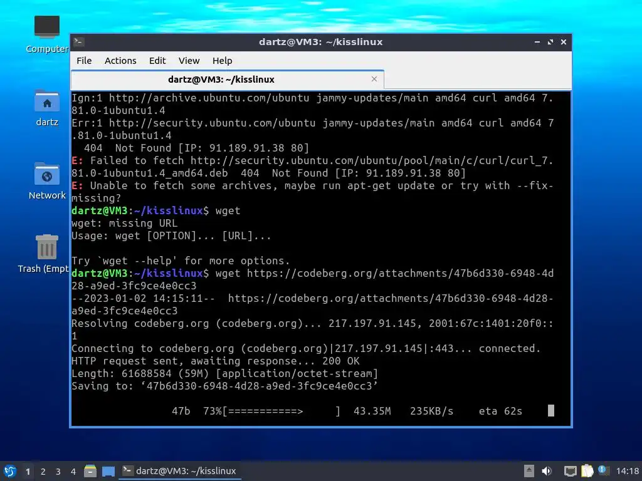
Task: Open the Help menu
Action: 223,61
